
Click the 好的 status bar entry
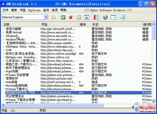[x=43, y=111]
